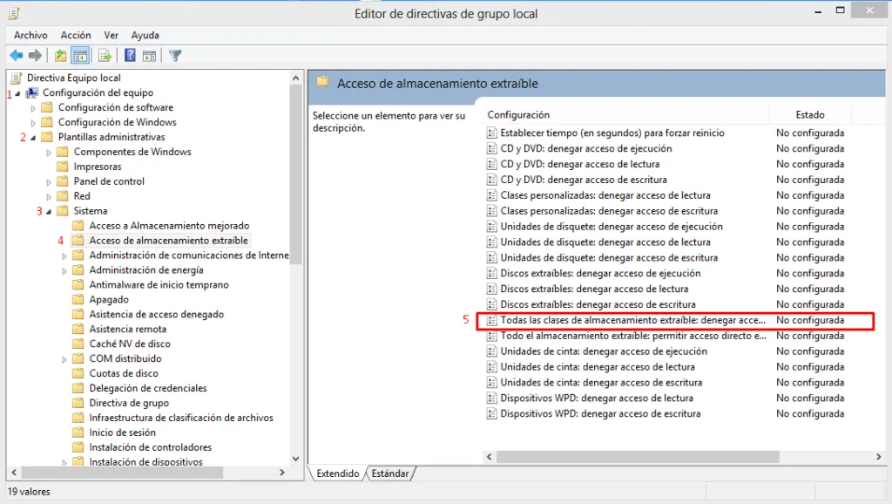The width and height of the screenshot is (892, 504).
Task: Click the Export list toolbar icon
Action: pyautogui.click(x=105, y=55)
